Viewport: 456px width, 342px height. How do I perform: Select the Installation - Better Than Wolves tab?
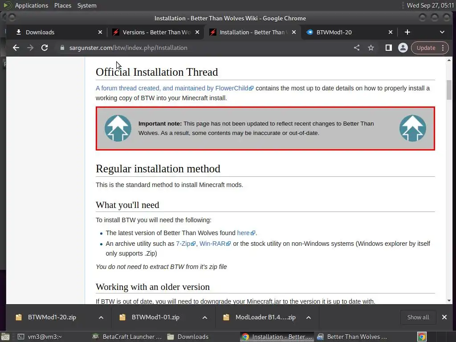click(252, 32)
